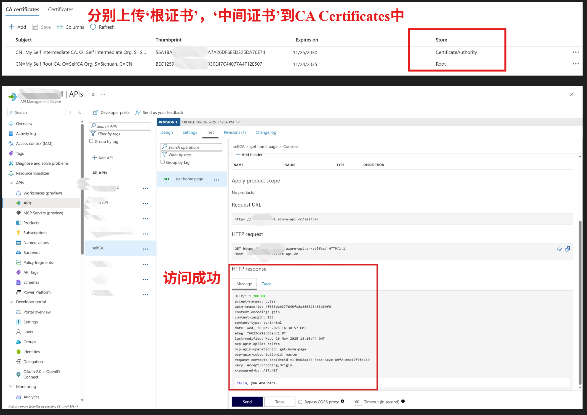
Task: Click Add API link
Action: (x=103, y=158)
